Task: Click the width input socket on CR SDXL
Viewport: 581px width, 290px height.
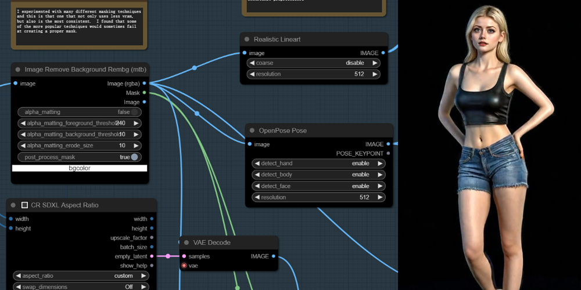Action: pos(10,219)
